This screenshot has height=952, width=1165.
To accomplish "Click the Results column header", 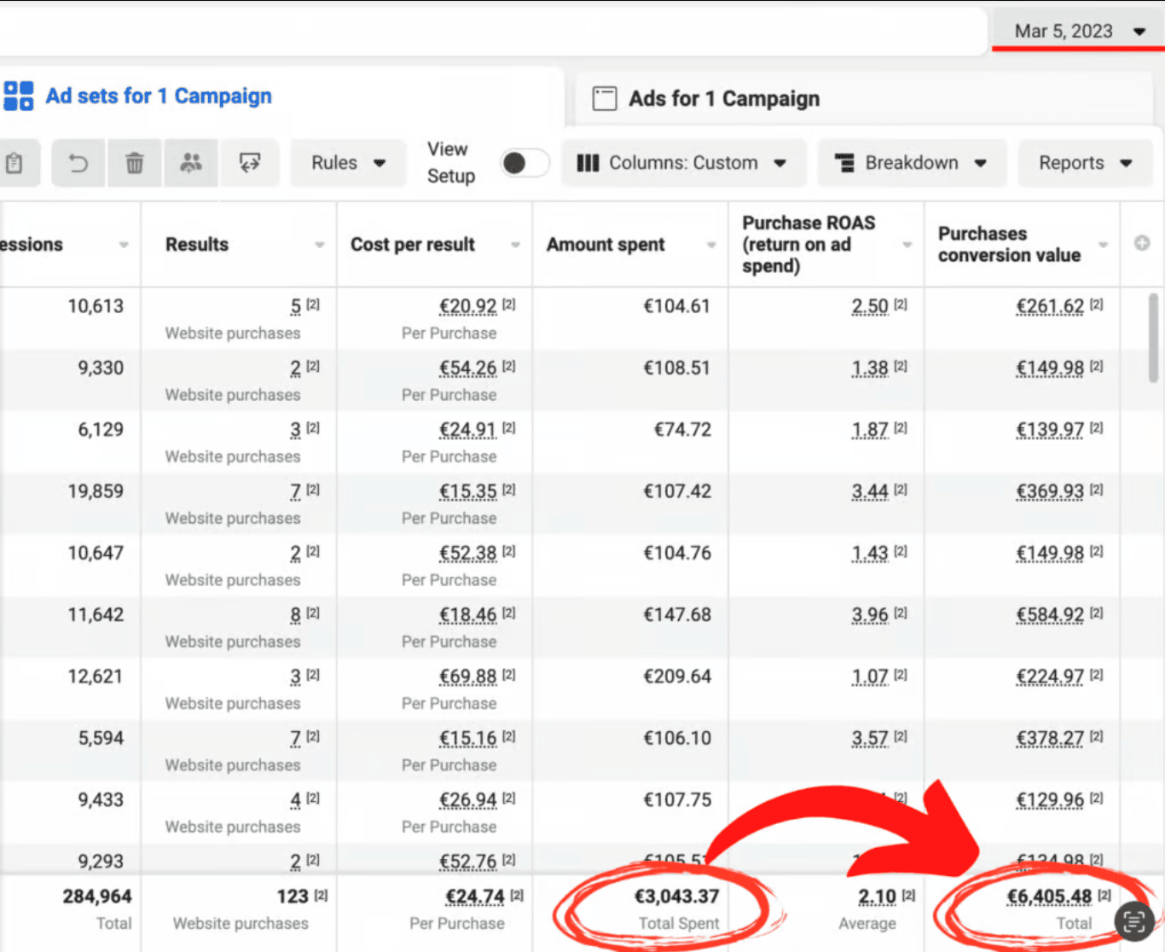I will pyautogui.click(x=197, y=245).
